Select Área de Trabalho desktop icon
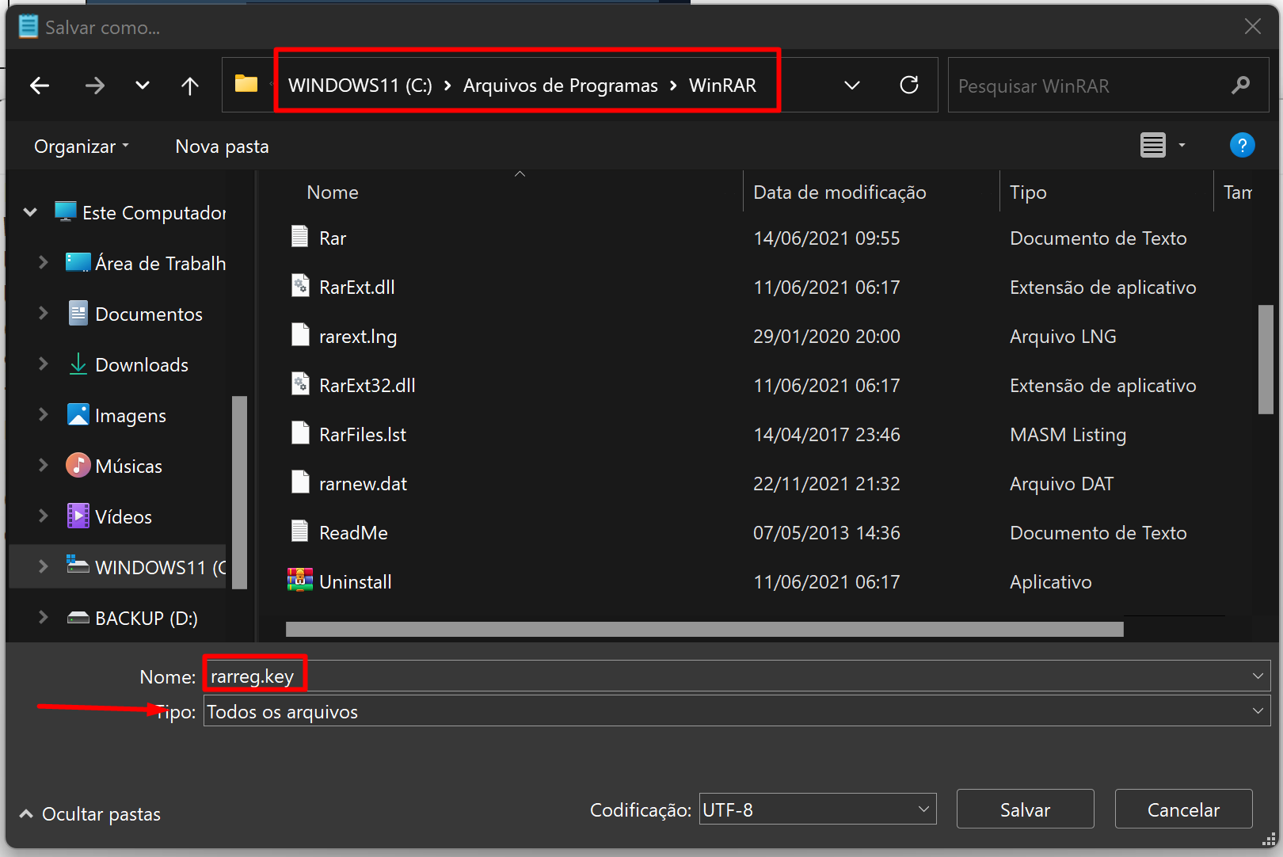The width and height of the screenshot is (1283, 857). click(78, 262)
